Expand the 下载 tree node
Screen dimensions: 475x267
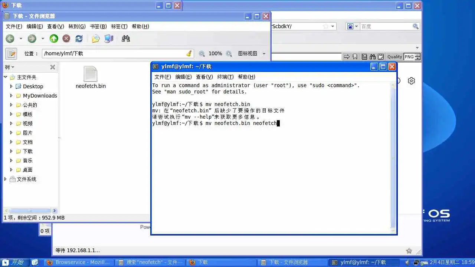coord(12,151)
